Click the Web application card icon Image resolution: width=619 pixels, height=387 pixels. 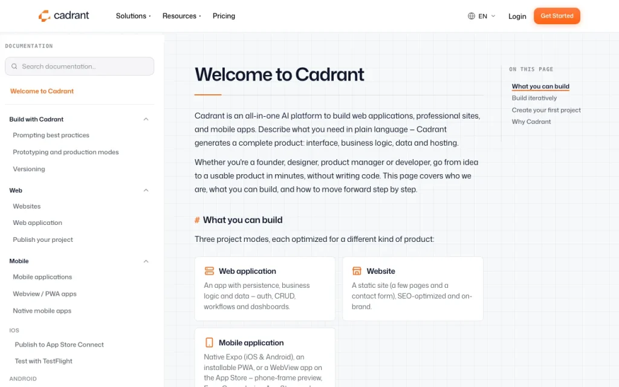pos(209,271)
